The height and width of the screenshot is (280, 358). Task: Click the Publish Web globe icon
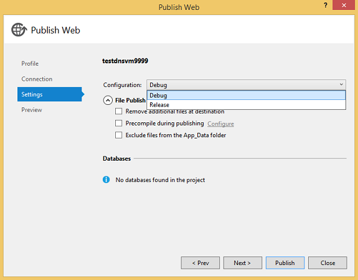click(19, 30)
